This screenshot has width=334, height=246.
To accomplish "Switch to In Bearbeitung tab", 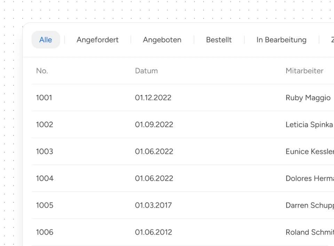I will point(281,40).
